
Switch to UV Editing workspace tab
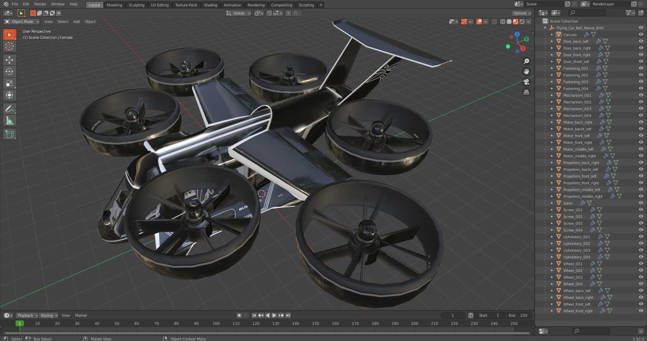coord(160,5)
